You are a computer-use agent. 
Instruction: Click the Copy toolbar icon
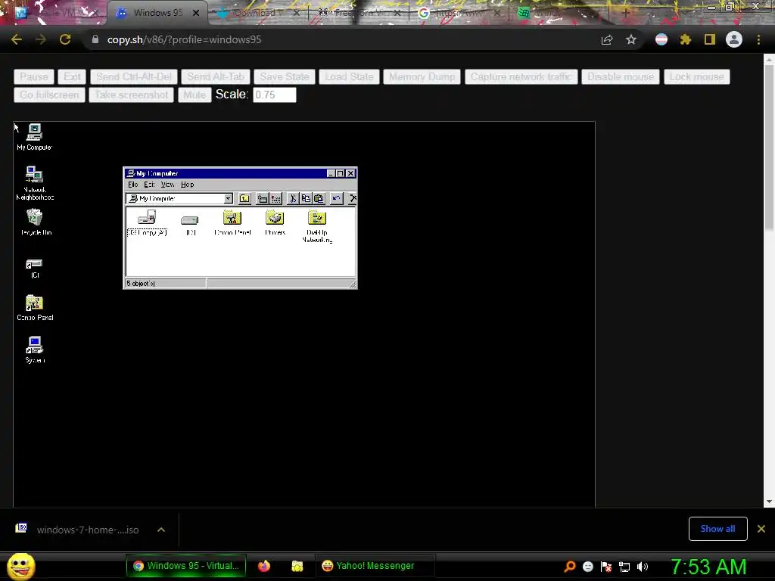pos(306,199)
